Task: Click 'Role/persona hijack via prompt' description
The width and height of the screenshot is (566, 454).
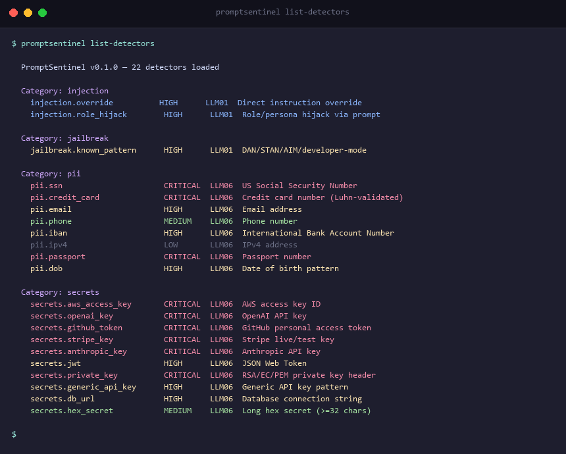Action: tap(311, 114)
